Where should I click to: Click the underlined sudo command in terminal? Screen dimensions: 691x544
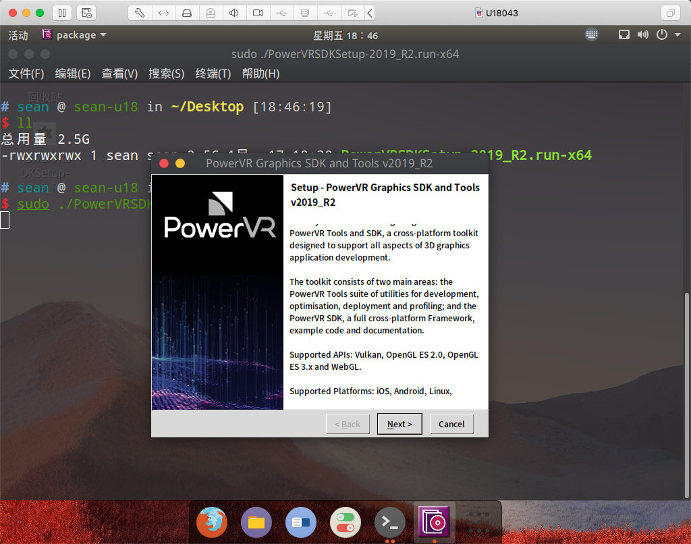pyautogui.click(x=33, y=204)
